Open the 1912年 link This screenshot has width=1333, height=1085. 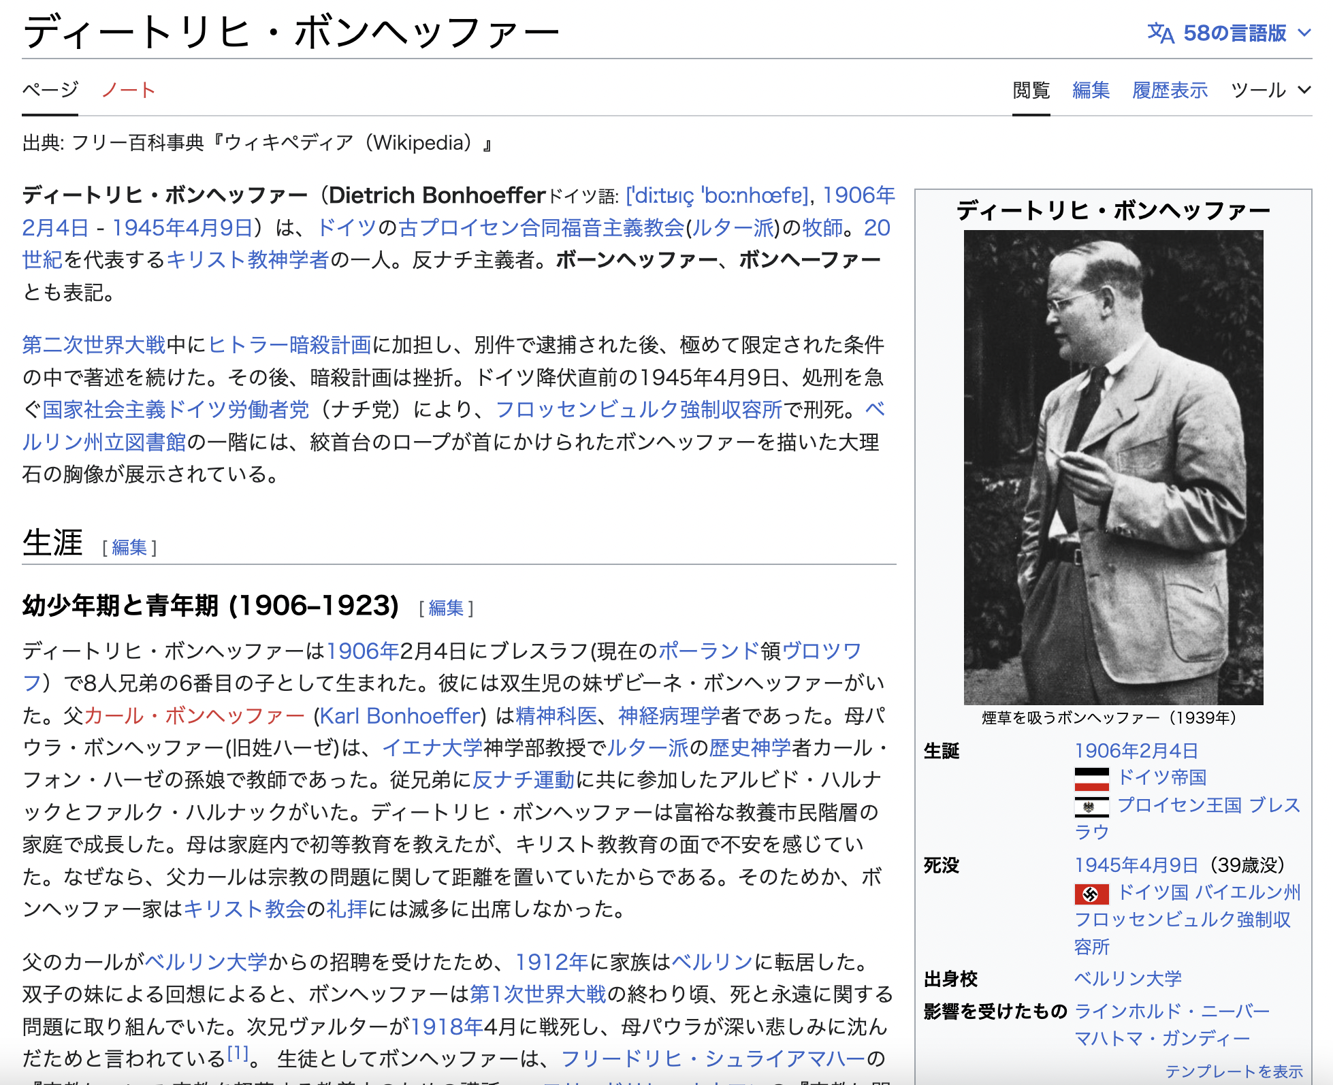tap(551, 962)
